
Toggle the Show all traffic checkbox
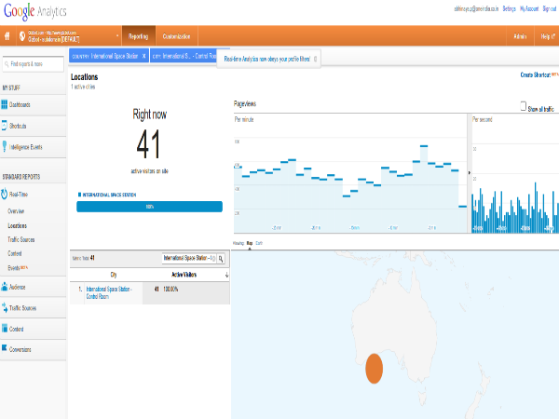click(x=523, y=106)
